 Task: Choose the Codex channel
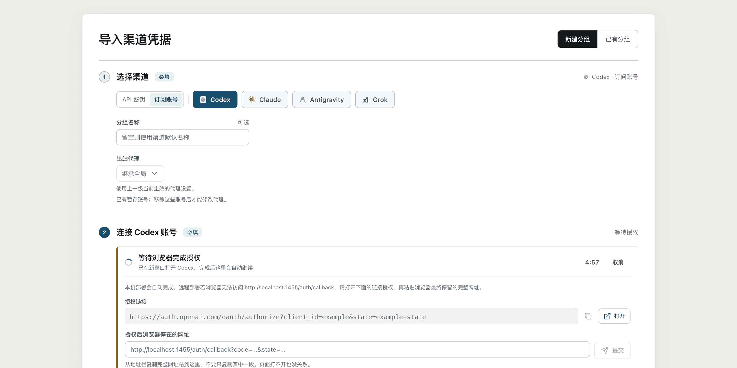pyautogui.click(x=215, y=99)
